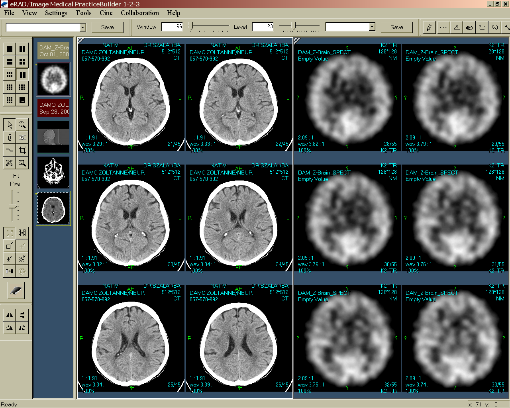
Task: Select the 2x3 grid layout (currently active)
Action: [22, 75]
